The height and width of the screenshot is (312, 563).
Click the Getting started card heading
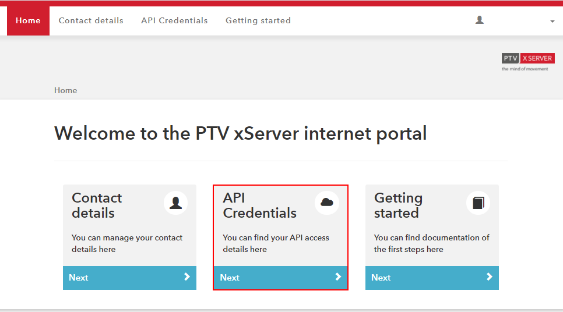click(x=398, y=205)
